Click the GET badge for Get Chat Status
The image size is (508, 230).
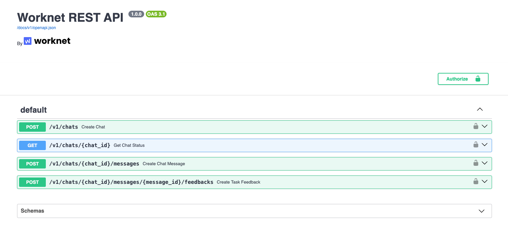tap(32, 145)
